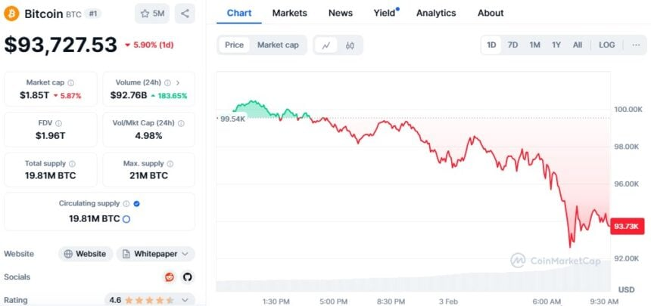Toggle chart to Price view
Screen dimensions: 651x306
[235, 45]
